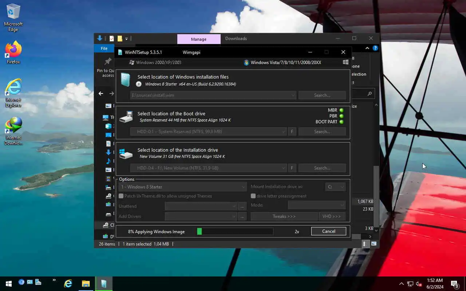Click Search button for Installation drive
The image size is (466, 291).
[x=322, y=168]
